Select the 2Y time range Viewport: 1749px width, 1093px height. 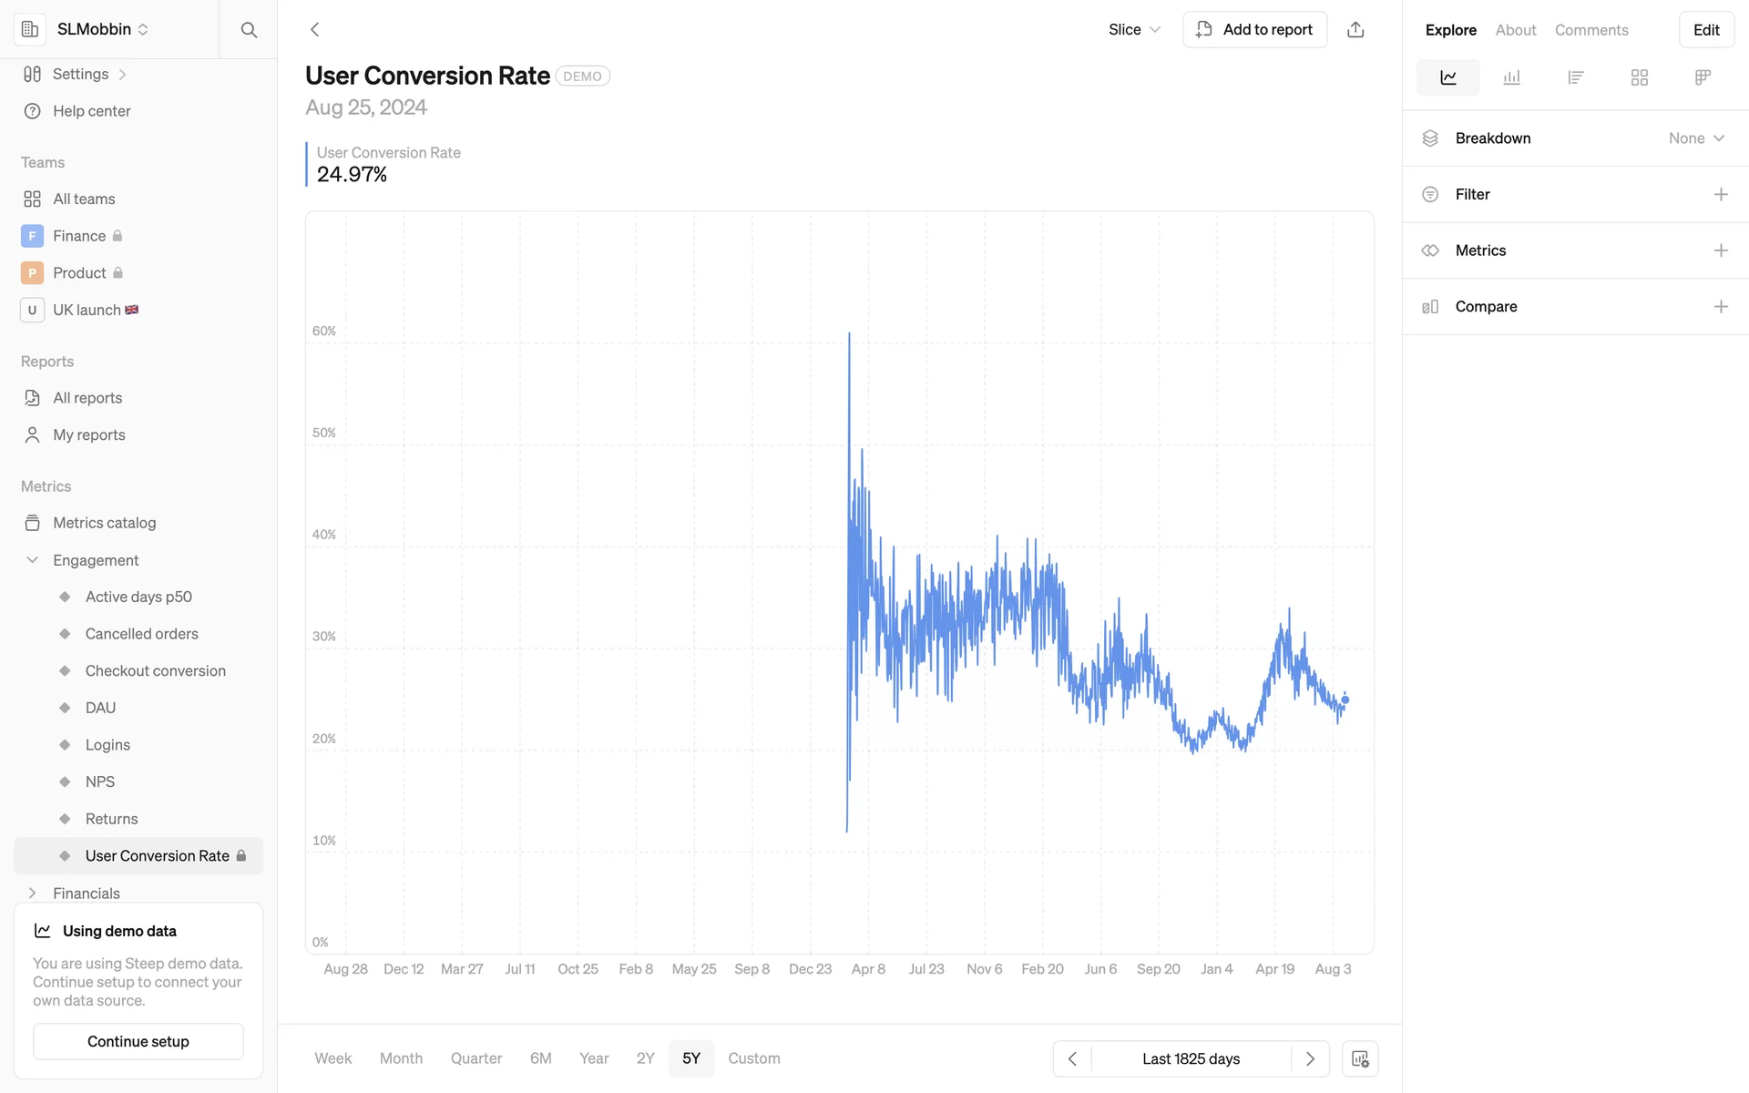tap(645, 1058)
